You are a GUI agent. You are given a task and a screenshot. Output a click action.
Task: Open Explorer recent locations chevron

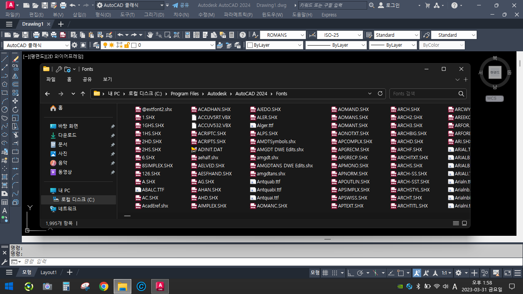click(x=73, y=93)
